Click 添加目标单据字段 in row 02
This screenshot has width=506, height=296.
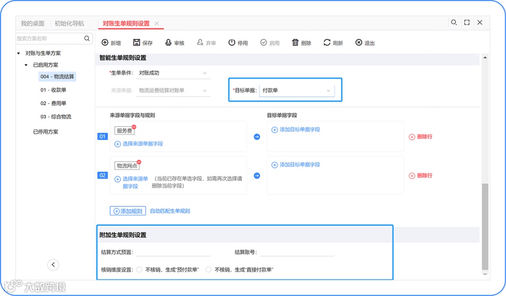click(x=296, y=165)
